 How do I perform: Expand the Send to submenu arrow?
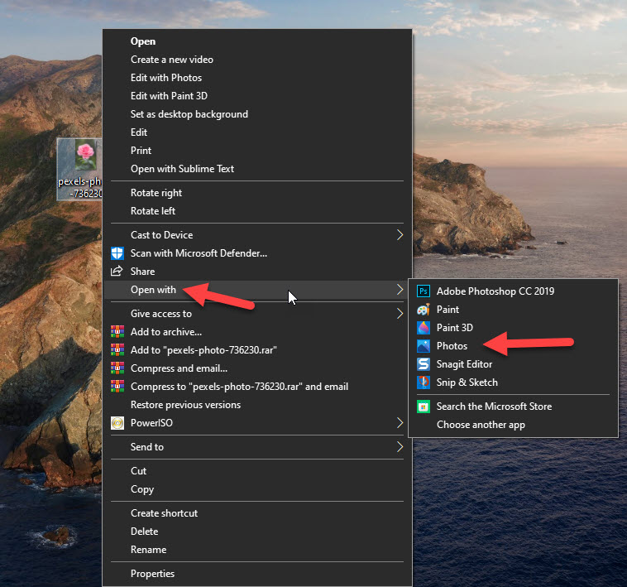(400, 447)
